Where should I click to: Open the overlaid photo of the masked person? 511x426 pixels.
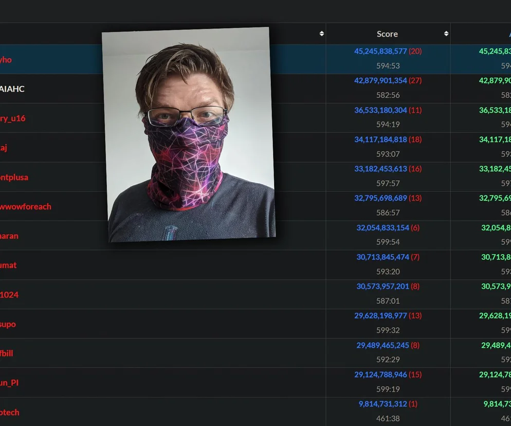point(189,135)
